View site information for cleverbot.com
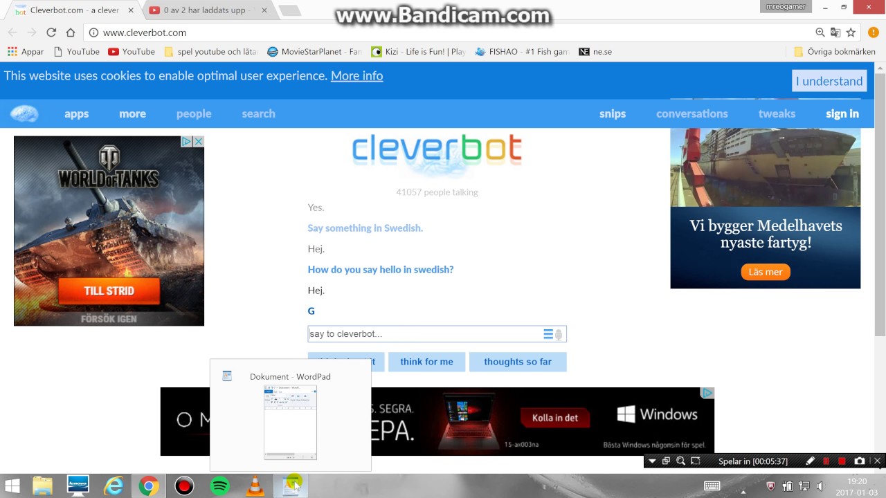The height and width of the screenshot is (498, 886). pyautogui.click(x=93, y=33)
